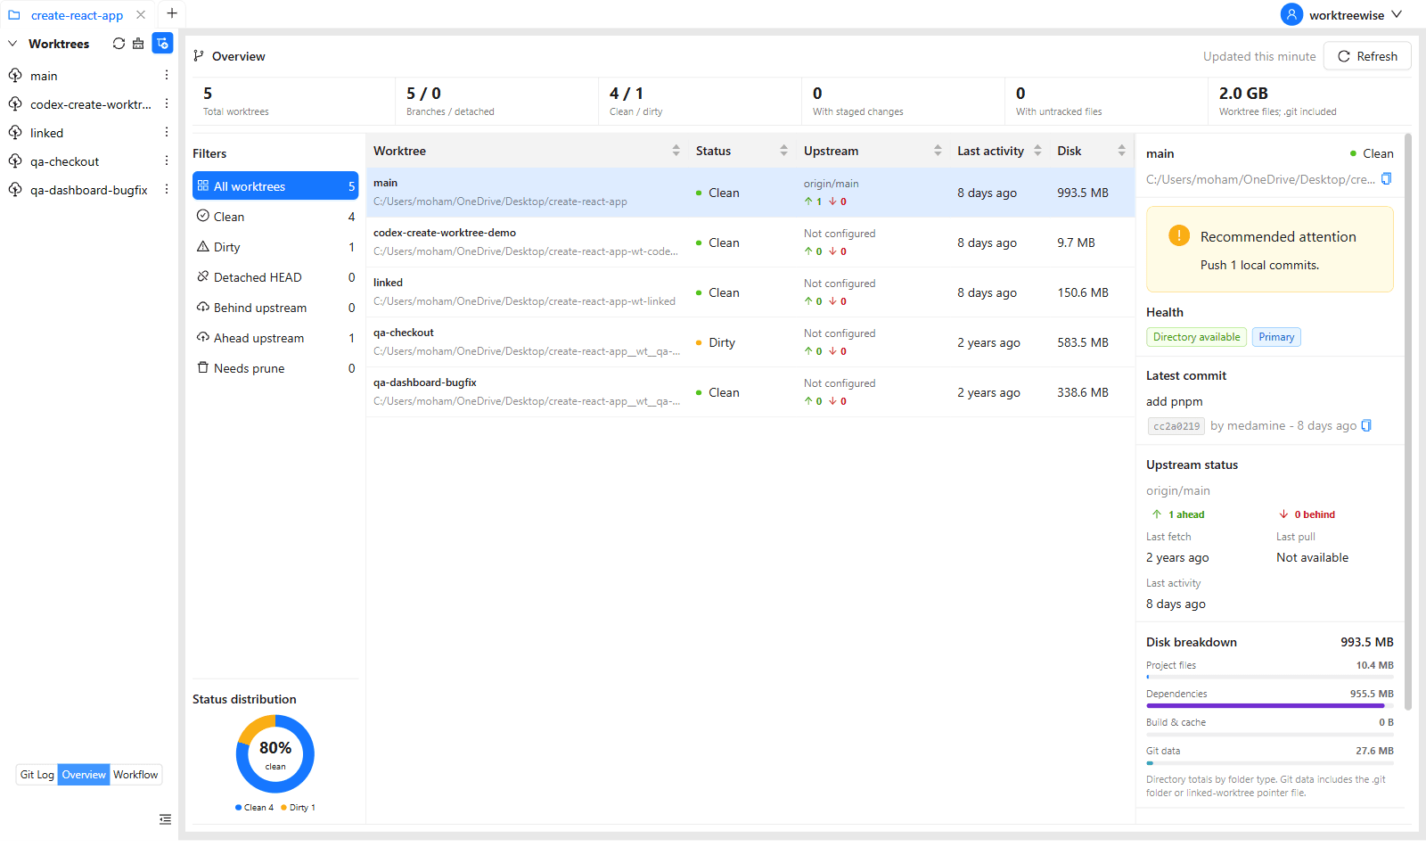
Task: Click the 993.5 MB disk cell
Action: click(x=1083, y=193)
